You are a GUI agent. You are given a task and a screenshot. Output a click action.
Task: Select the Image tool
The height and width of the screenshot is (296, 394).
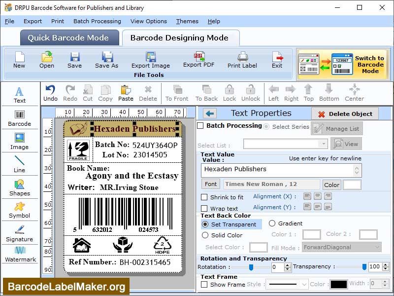[20, 142]
